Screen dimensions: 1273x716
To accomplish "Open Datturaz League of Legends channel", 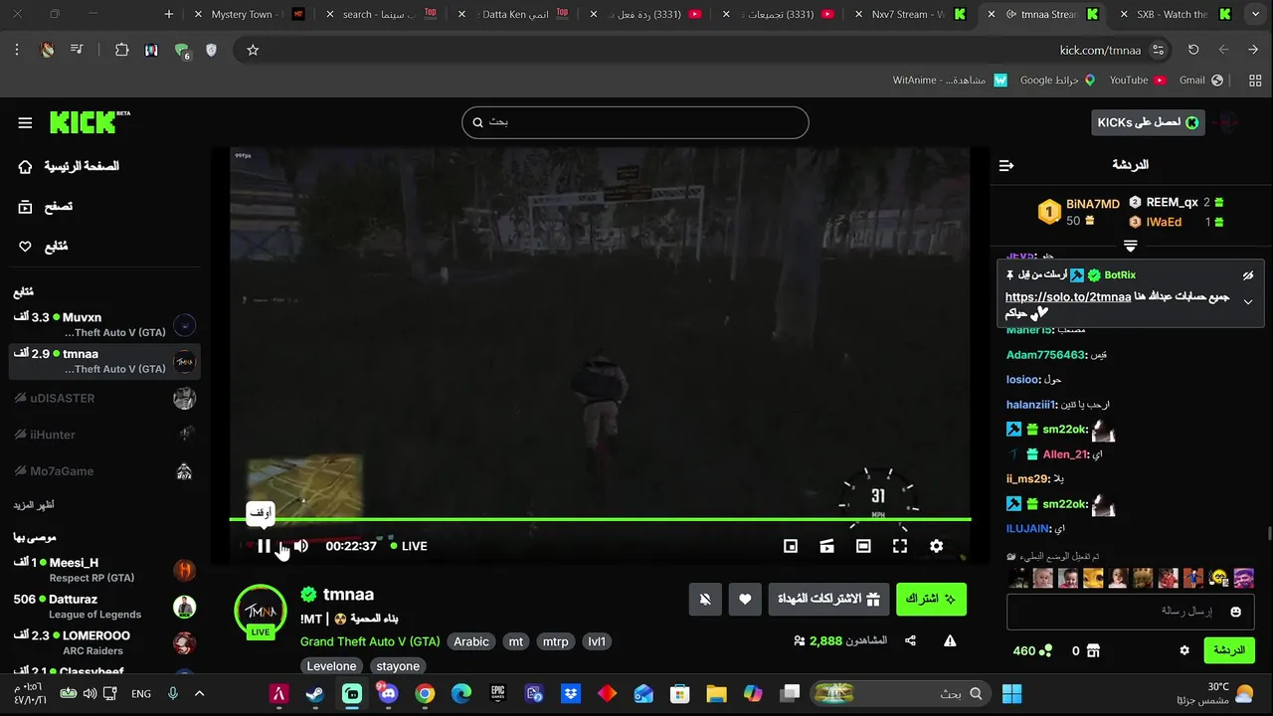I will coord(104,607).
